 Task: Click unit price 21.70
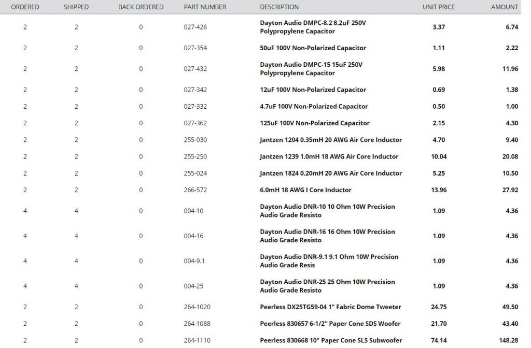(439, 324)
